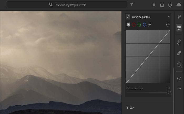This screenshot has height=114, width=184.
Task: Switch to the parametric curve icon
Action: point(150,25)
